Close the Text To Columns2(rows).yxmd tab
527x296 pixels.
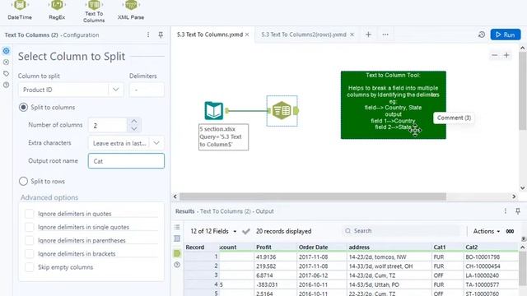[352, 35]
